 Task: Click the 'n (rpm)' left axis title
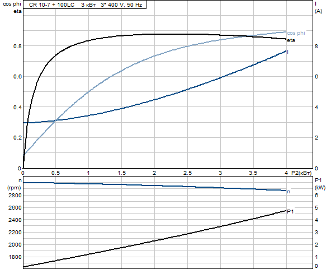tap(15, 184)
